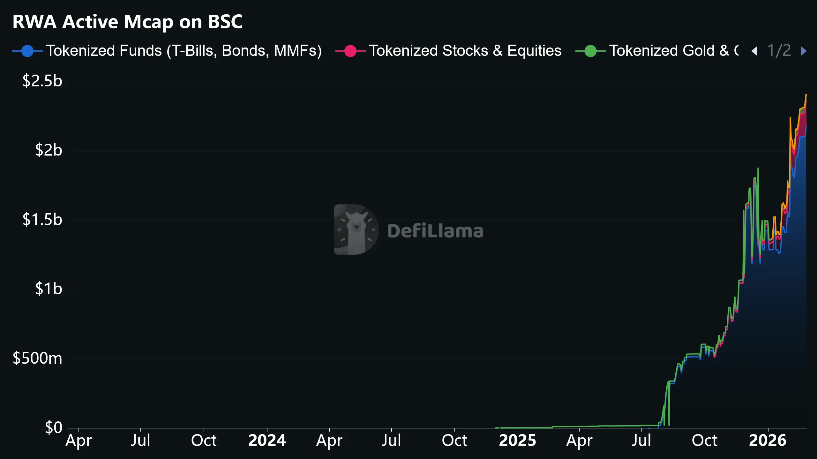Go to the previous legend page arrow
This screenshot has height=459, width=817.
(754, 51)
